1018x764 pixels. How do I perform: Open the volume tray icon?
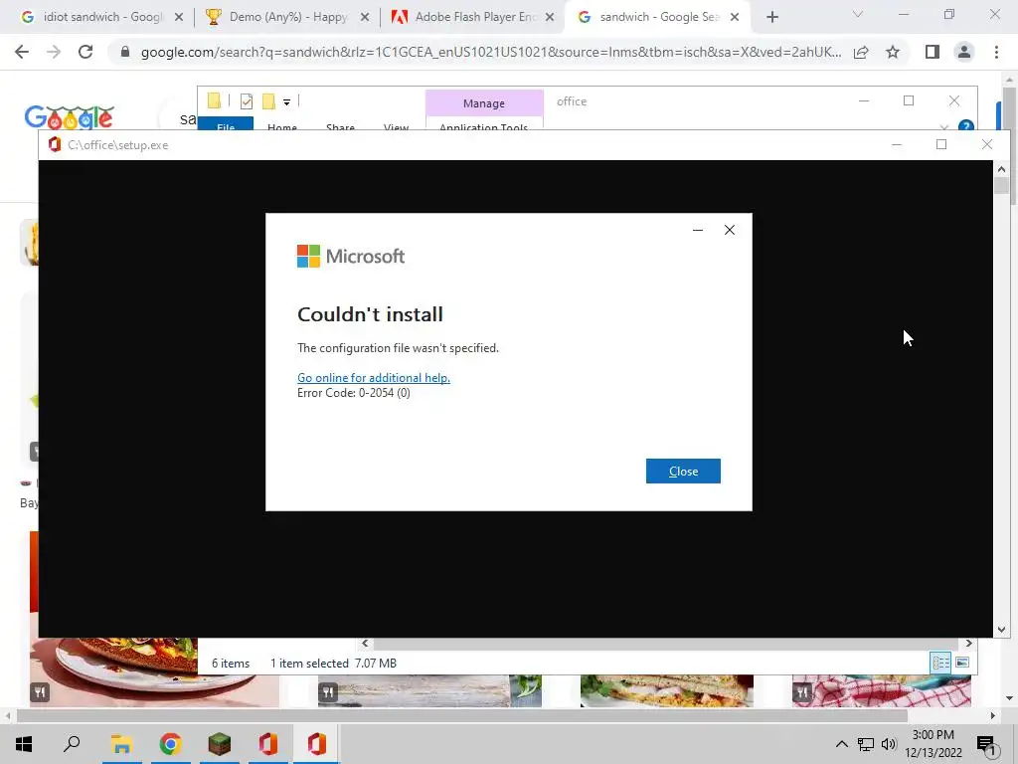click(888, 744)
